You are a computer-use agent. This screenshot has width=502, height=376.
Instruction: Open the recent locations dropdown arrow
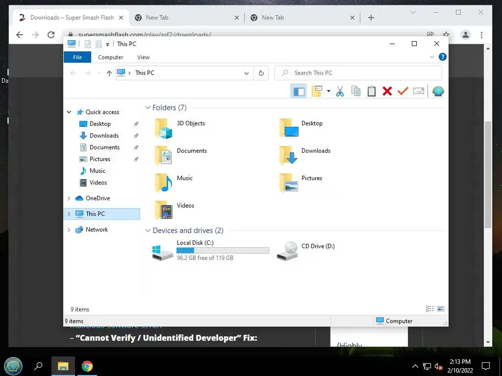99,73
